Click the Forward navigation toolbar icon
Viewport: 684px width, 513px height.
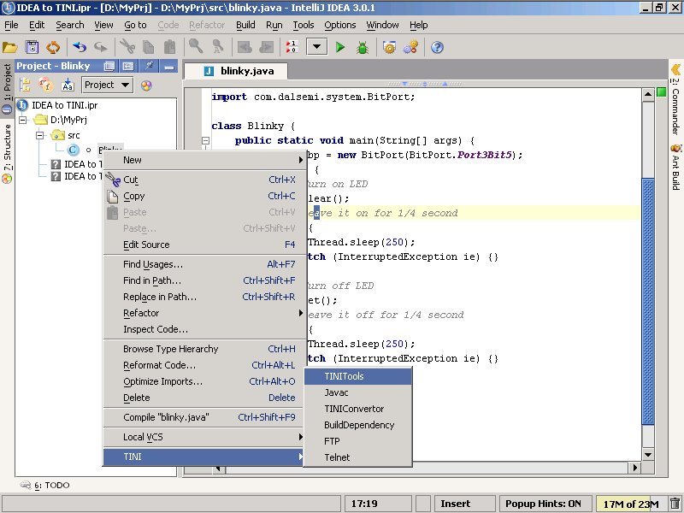tap(266, 47)
